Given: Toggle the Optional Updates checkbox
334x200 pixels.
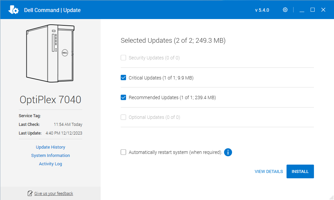Looking at the screenshot, I should (123, 117).
